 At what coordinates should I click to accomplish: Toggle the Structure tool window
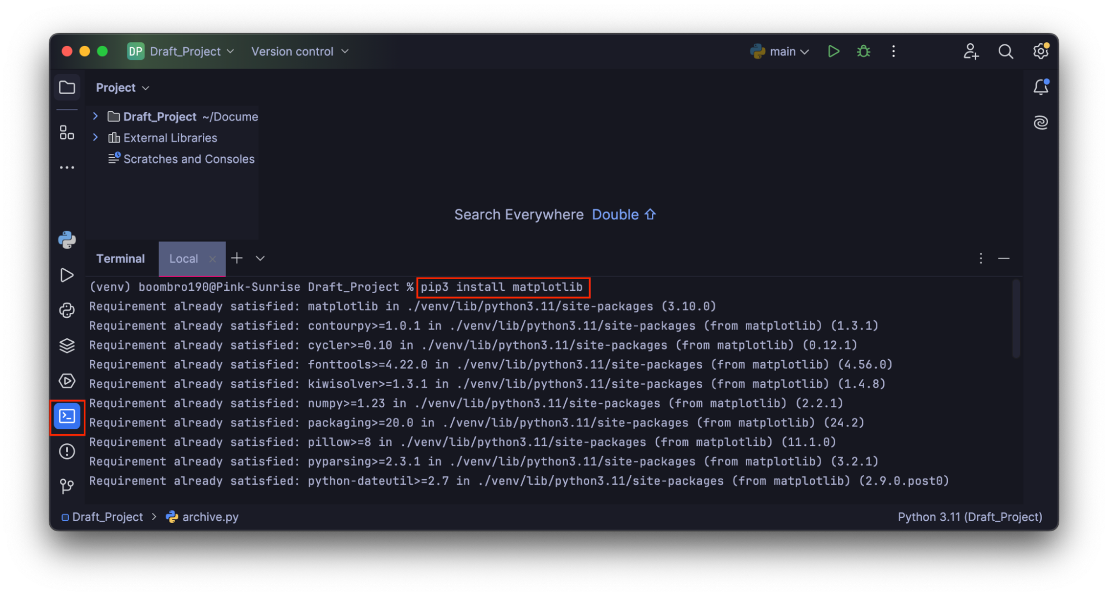pos(67,133)
